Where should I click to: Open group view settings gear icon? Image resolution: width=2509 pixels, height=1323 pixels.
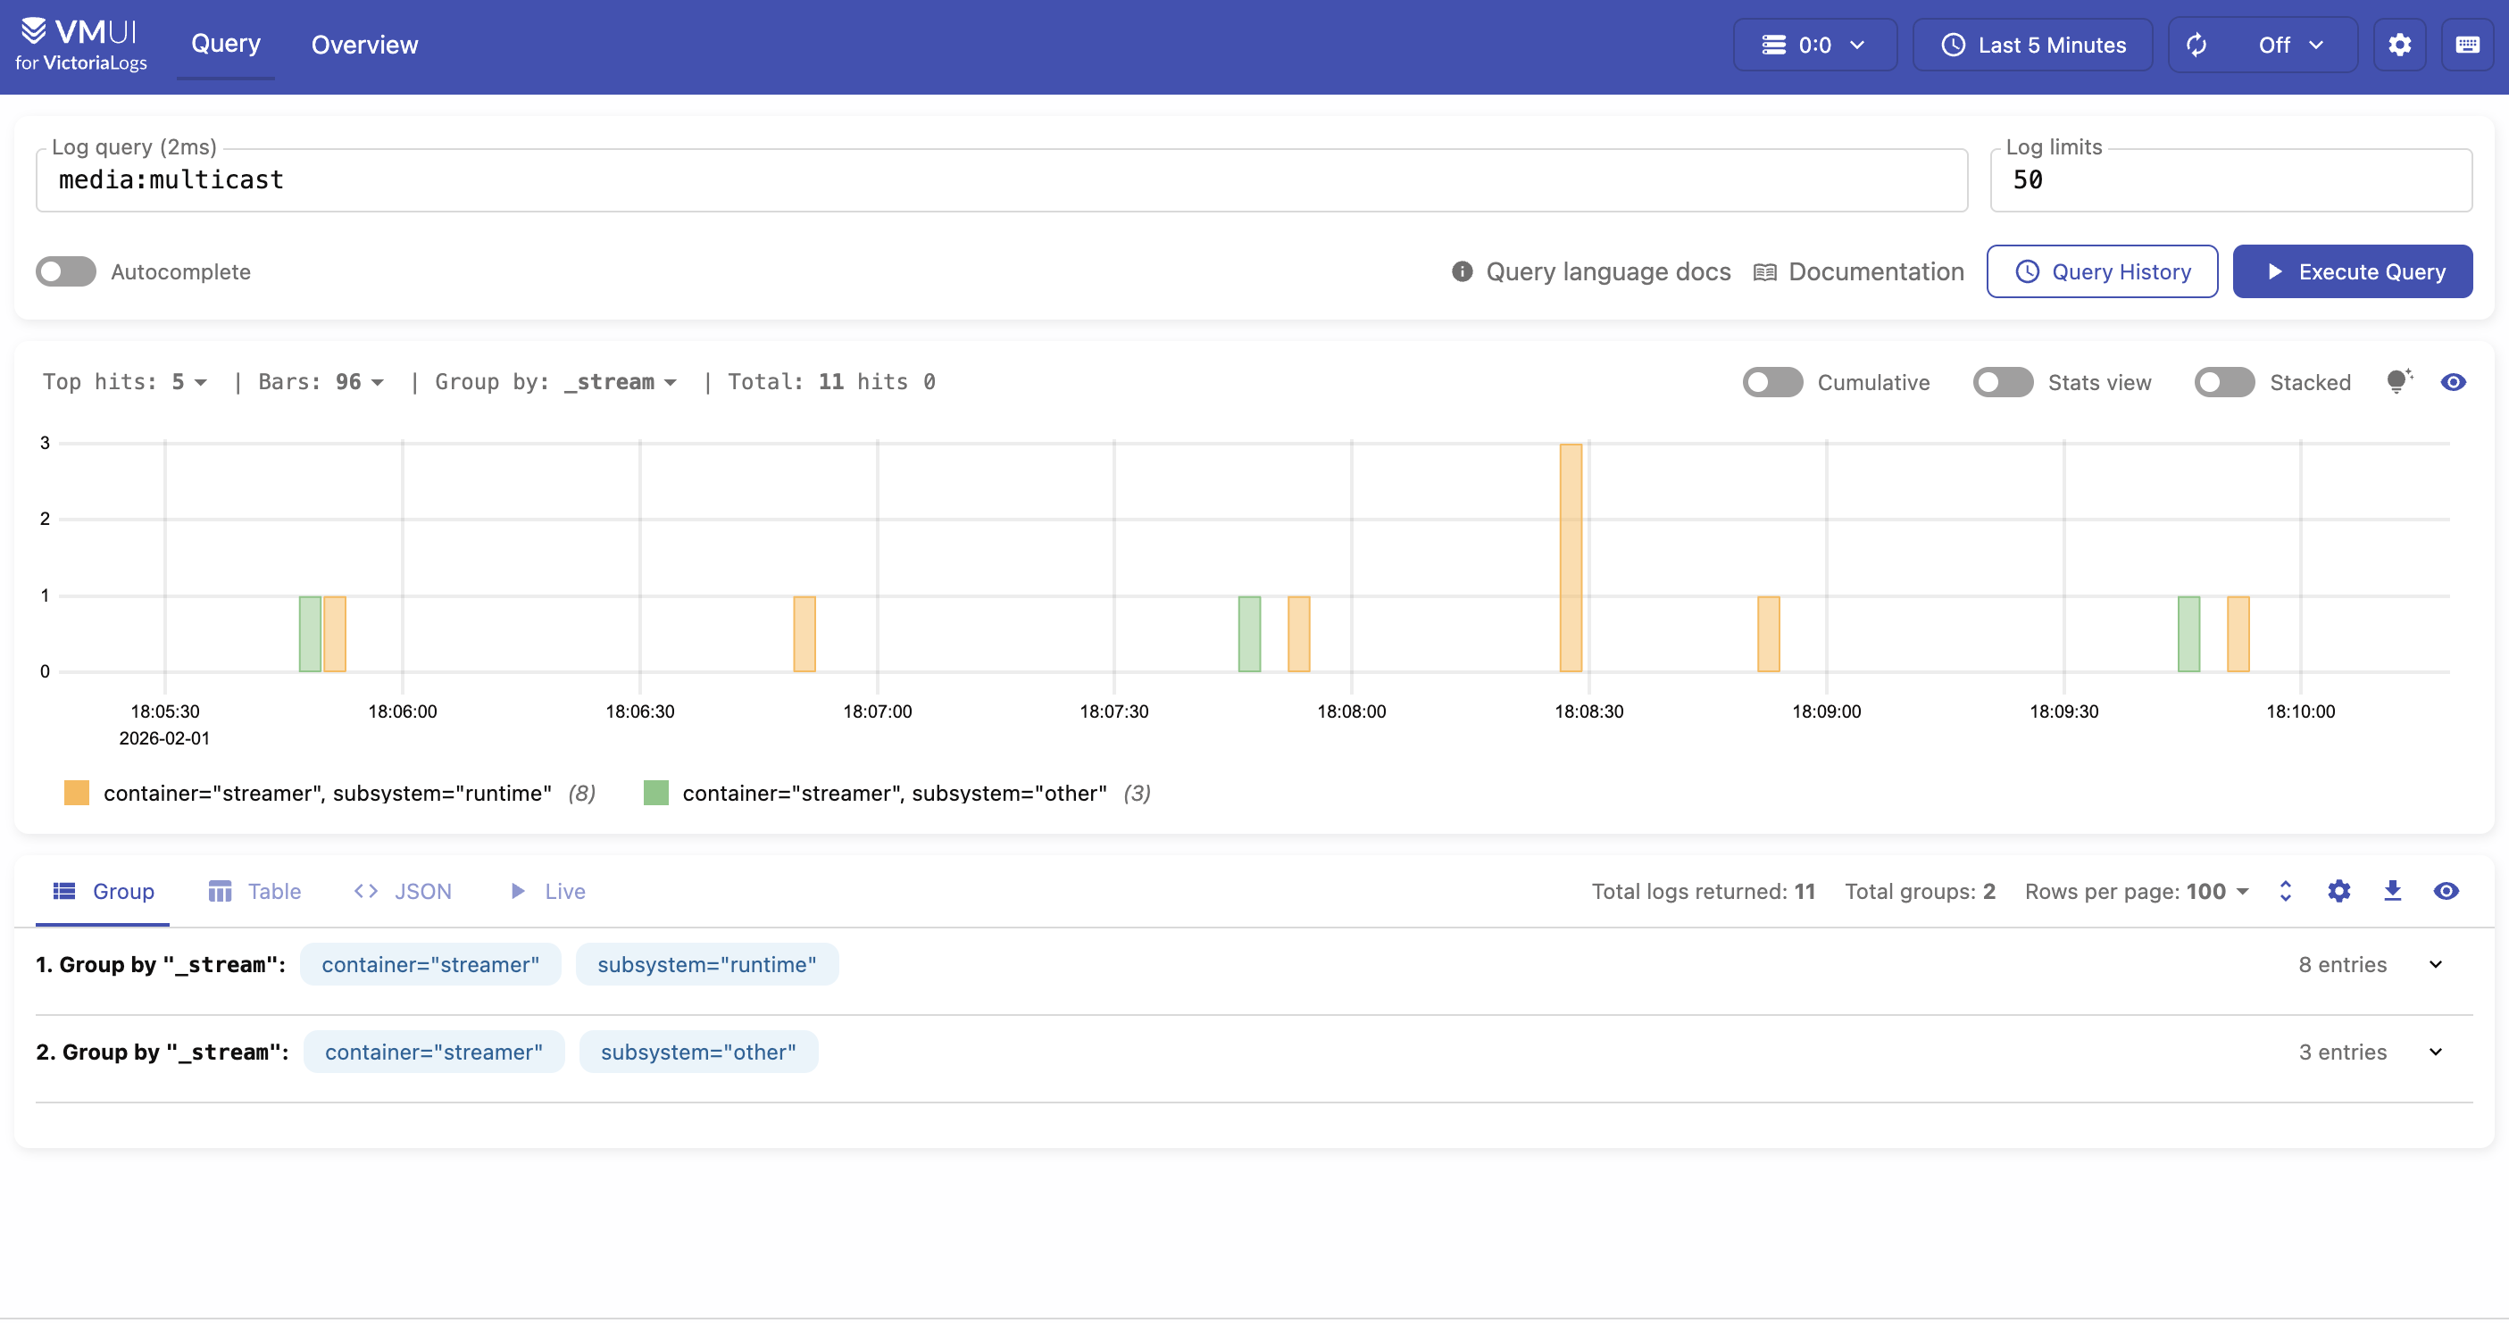[x=2338, y=891]
